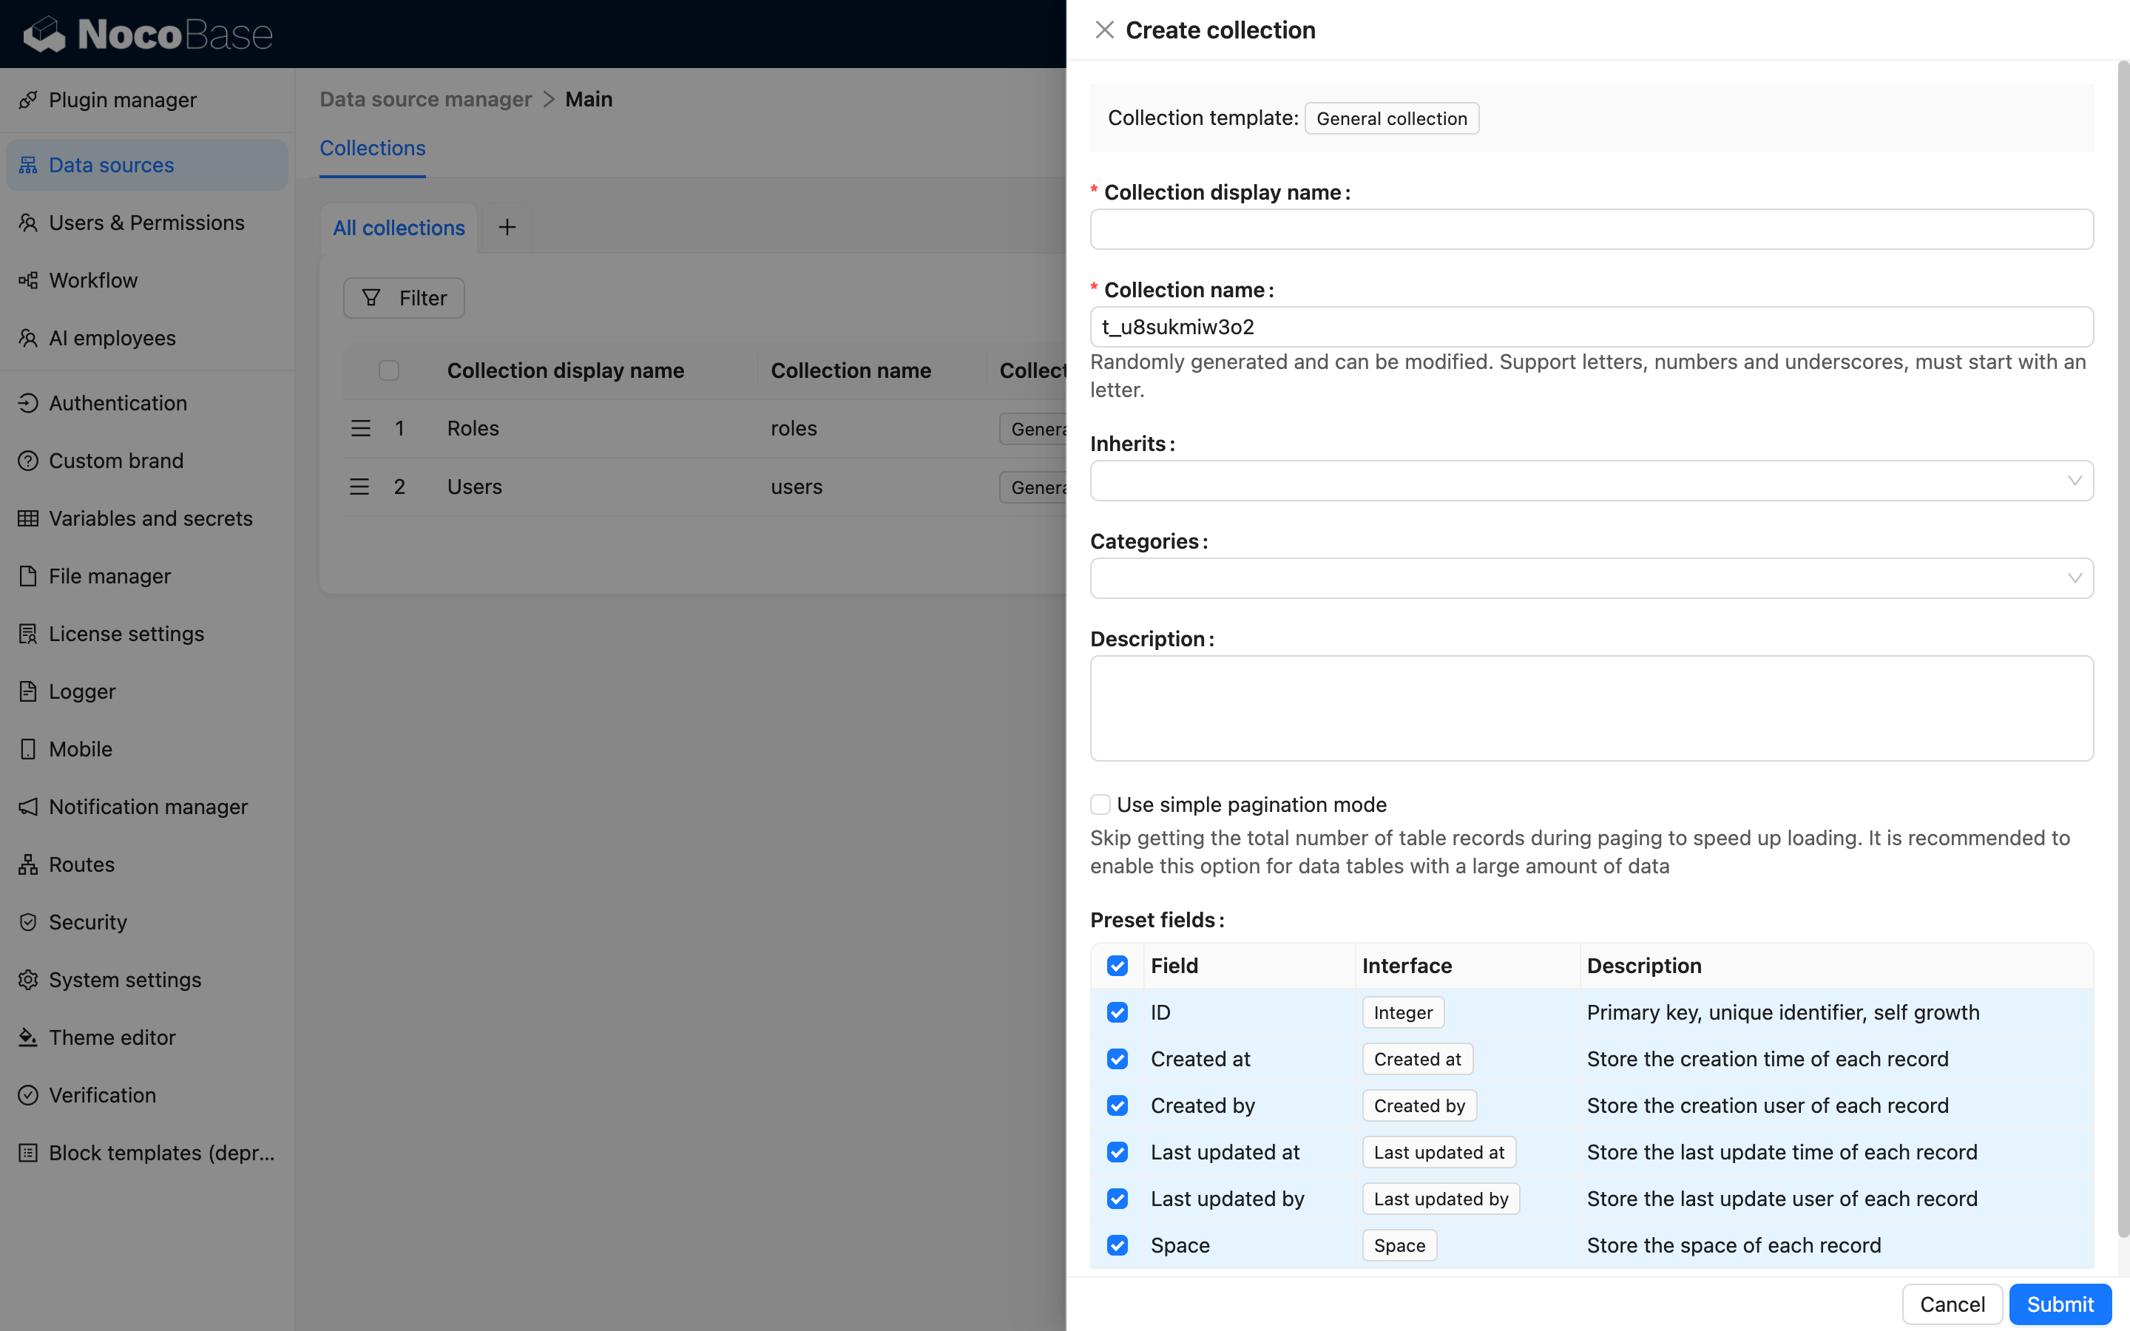Click the Routes sitemap icon
Screen dimensions: 2130x1331
pyautogui.click(x=28, y=864)
